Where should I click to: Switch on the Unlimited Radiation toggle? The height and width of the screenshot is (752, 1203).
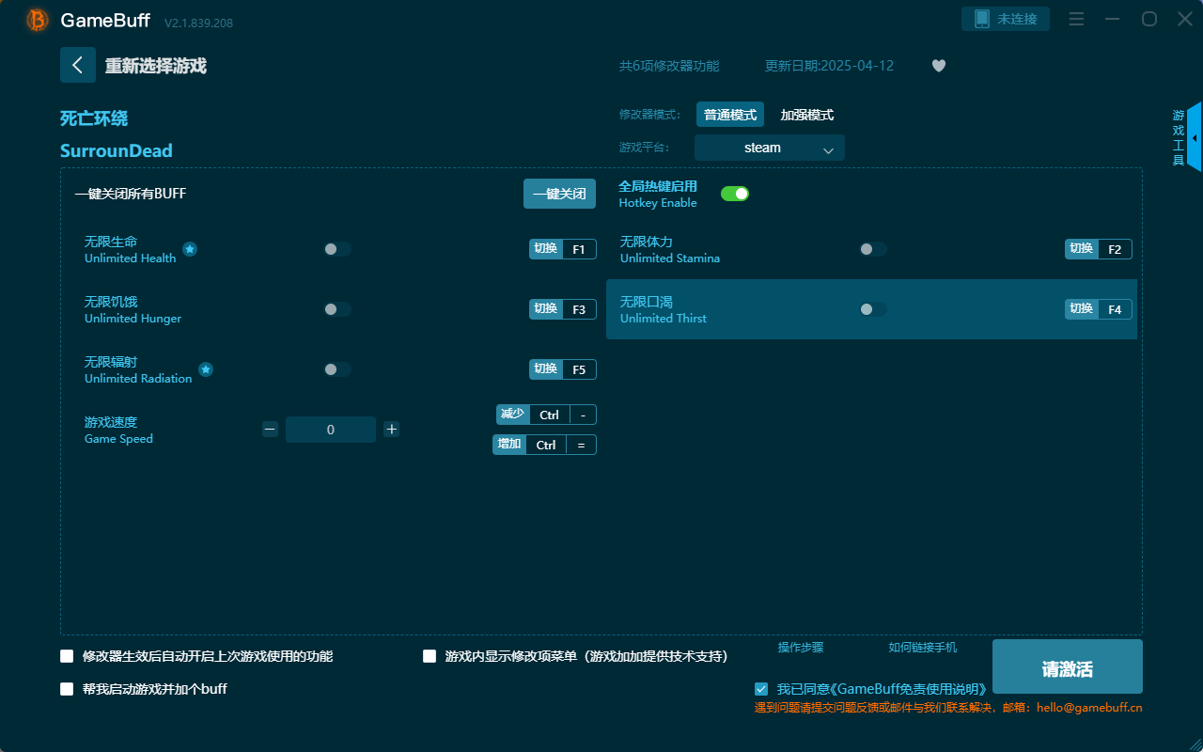tap(337, 369)
